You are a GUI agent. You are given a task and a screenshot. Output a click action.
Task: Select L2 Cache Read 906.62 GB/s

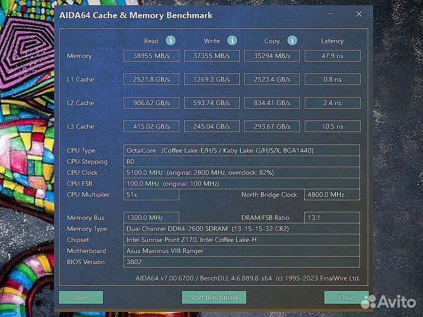pos(151,103)
